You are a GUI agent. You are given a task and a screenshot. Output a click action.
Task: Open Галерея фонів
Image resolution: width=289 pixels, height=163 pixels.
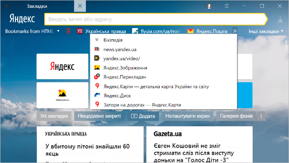(236, 116)
